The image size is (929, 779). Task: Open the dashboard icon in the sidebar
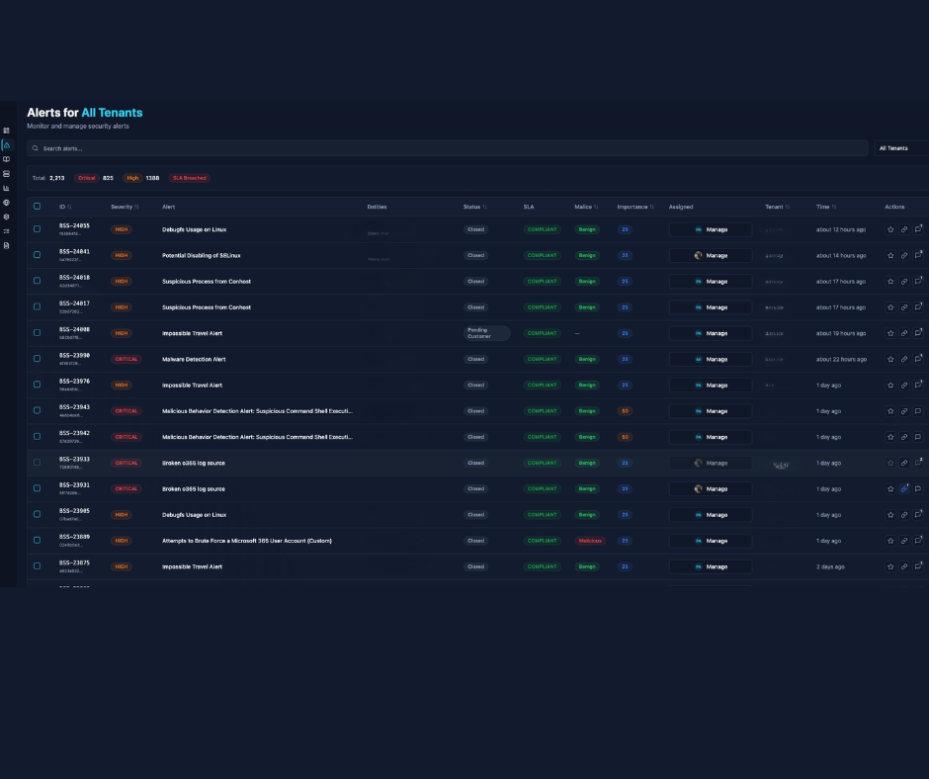pos(6,130)
